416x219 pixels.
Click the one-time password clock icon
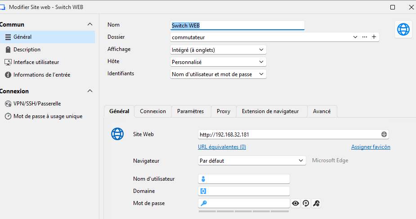pos(8,116)
